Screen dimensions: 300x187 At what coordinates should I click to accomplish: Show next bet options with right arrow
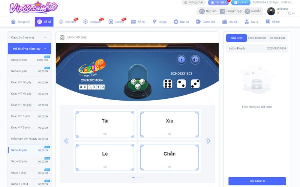point(208,141)
